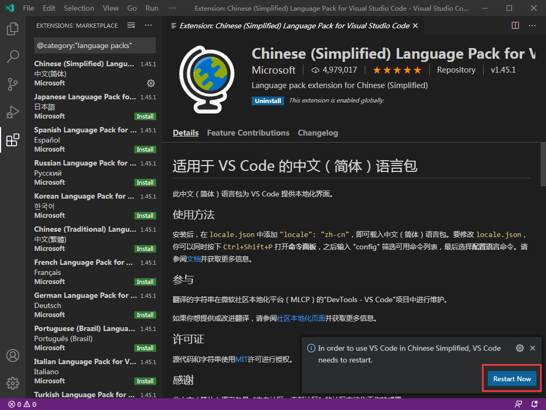Switch to Feature Contributions tab
The image size is (546, 410).
pyautogui.click(x=248, y=133)
